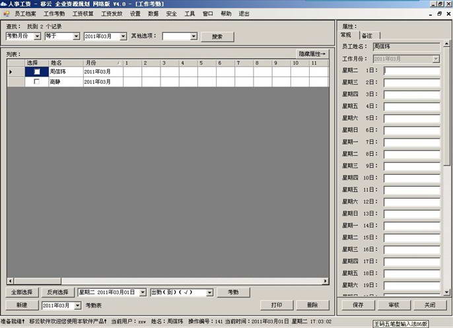Open the 窗口 menu
The image size is (453, 328).
208,14
